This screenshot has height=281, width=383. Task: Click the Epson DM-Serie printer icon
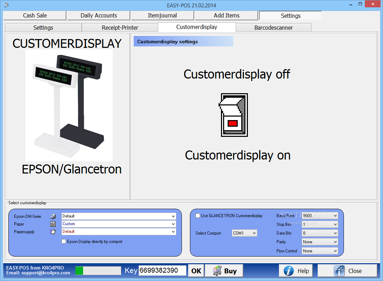click(x=53, y=216)
